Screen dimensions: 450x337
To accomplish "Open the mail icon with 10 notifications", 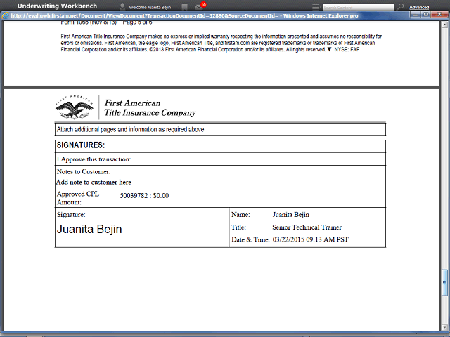I will (199, 6).
